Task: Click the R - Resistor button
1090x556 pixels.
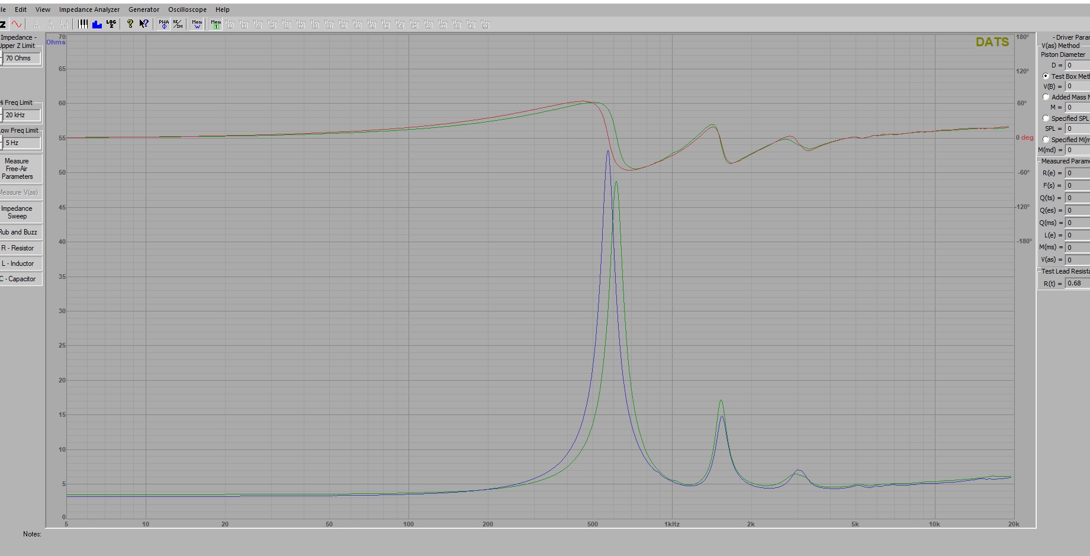Action: pos(20,248)
